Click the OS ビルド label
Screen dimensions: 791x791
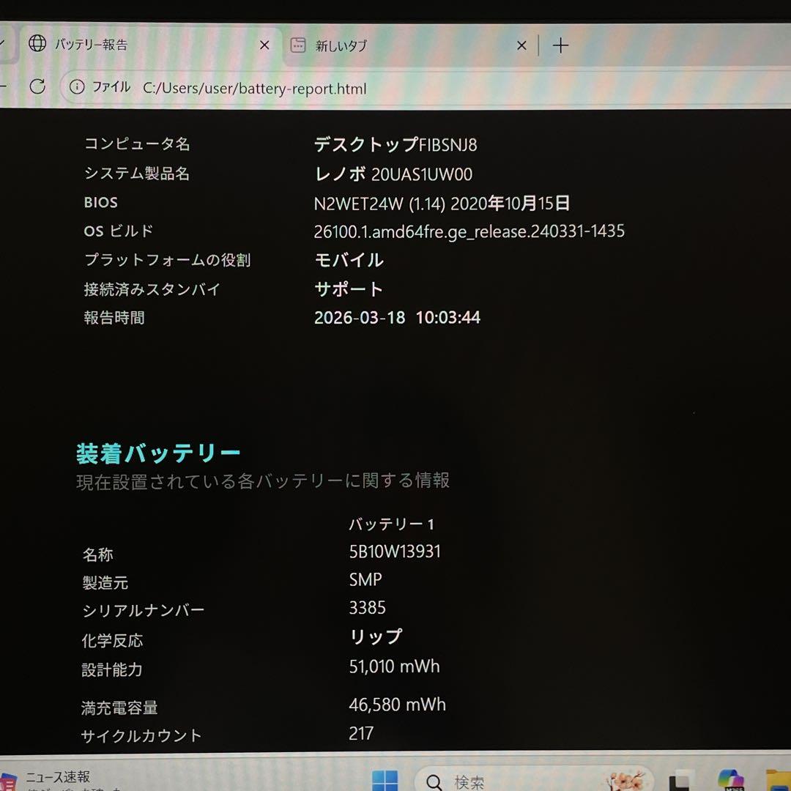119,231
